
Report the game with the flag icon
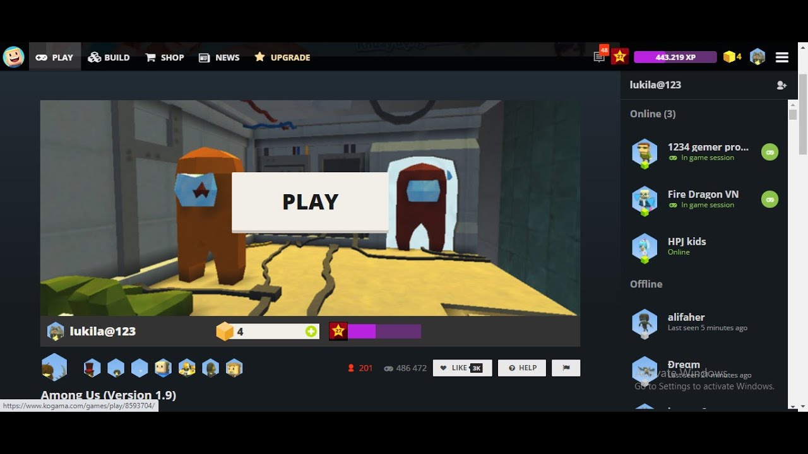coord(566,368)
